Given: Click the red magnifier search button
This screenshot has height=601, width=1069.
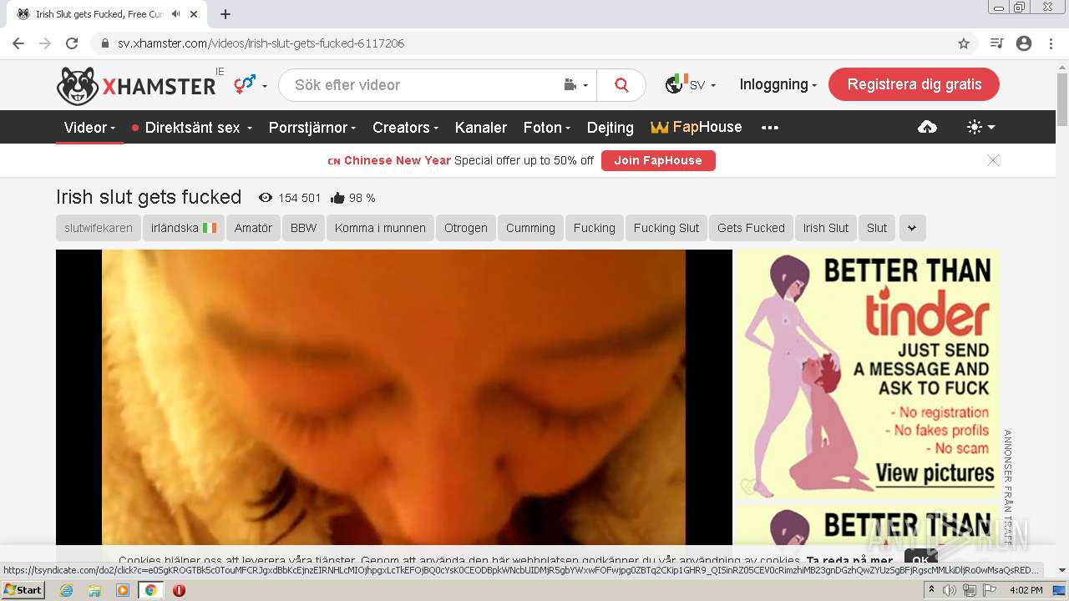Looking at the screenshot, I should pyautogui.click(x=621, y=85).
